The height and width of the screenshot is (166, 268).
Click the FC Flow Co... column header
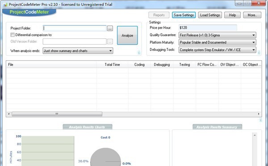click(x=207, y=65)
